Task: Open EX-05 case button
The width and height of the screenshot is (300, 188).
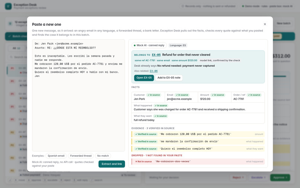Action: 144,78
